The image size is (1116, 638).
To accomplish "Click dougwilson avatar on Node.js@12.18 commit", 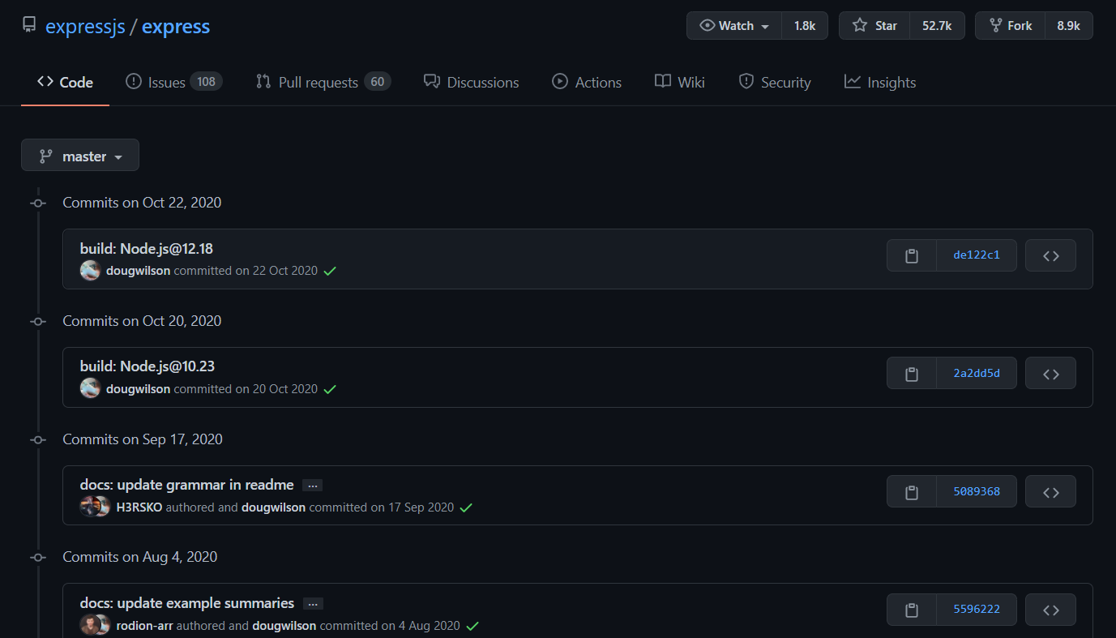I will 90,271.
